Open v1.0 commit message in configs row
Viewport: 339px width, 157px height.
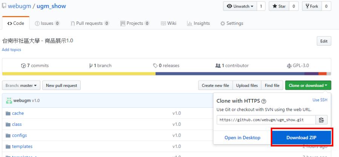click(176, 136)
